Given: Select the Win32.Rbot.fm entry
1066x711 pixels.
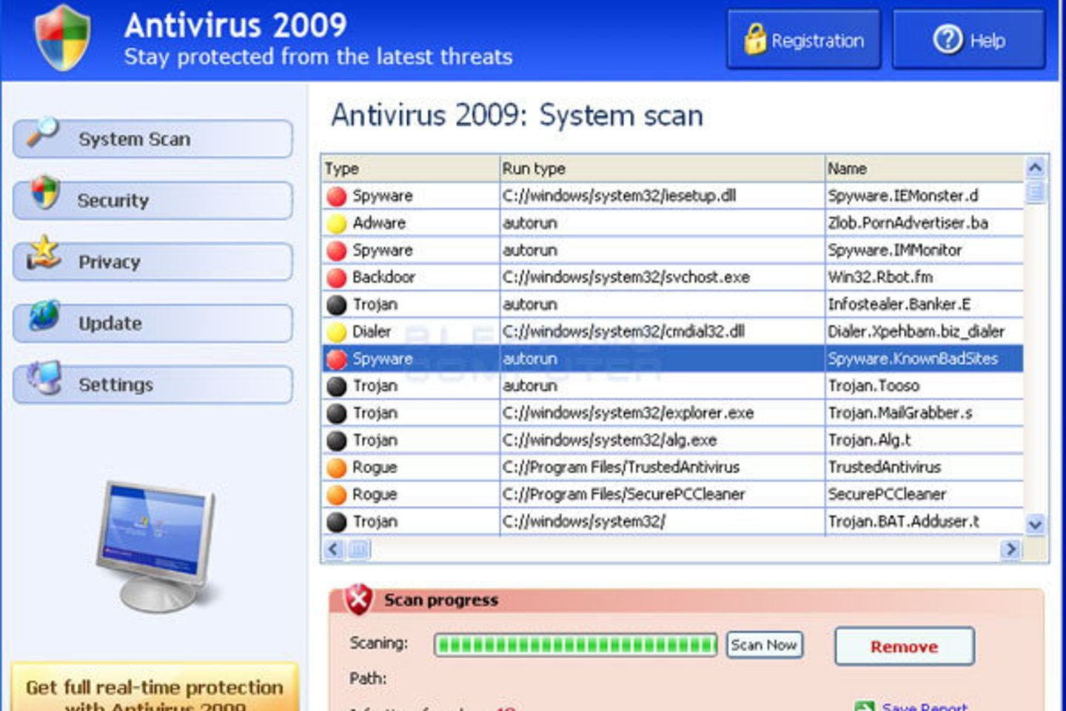Looking at the screenshot, I should pos(880,278).
